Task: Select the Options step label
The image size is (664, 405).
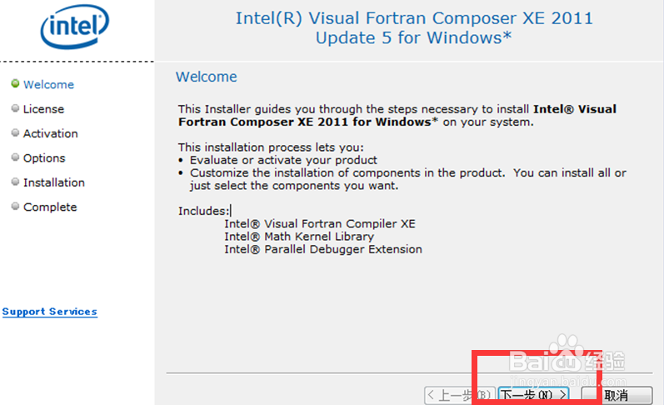Action: click(44, 158)
